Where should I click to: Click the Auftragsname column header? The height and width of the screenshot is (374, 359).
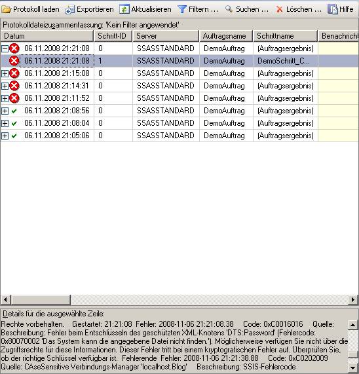(x=226, y=36)
